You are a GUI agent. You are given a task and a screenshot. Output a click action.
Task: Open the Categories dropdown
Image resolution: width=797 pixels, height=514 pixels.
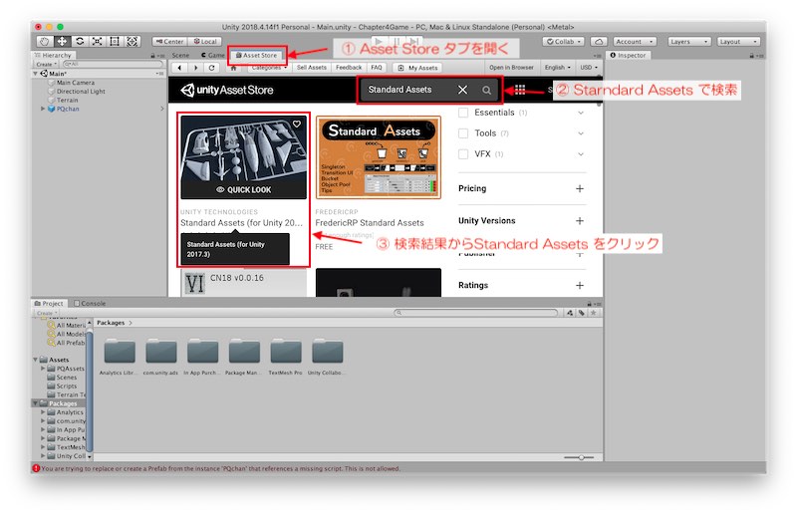(269, 68)
